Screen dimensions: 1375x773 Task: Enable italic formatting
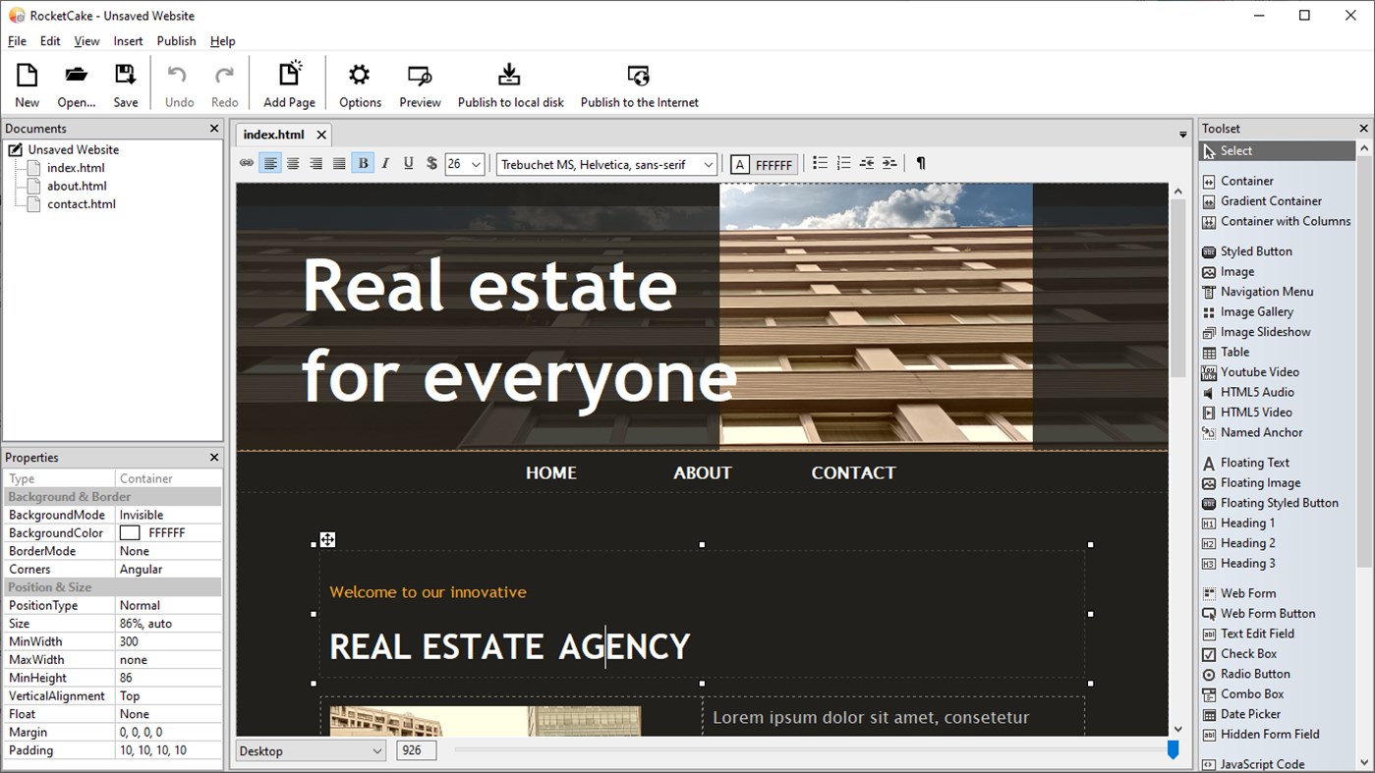click(x=385, y=163)
